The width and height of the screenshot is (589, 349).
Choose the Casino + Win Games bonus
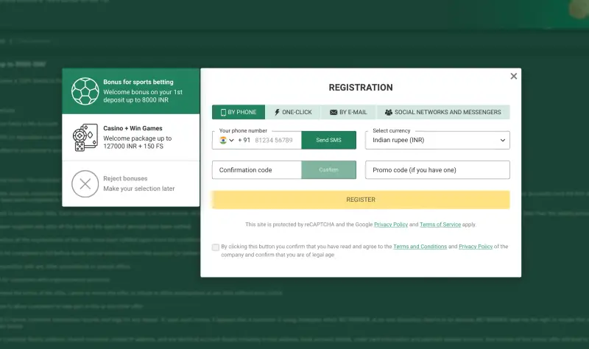click(131, 138)
